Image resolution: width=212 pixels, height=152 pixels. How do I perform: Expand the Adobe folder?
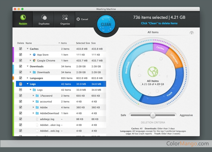pyautogui.click(x=34, y=107)
